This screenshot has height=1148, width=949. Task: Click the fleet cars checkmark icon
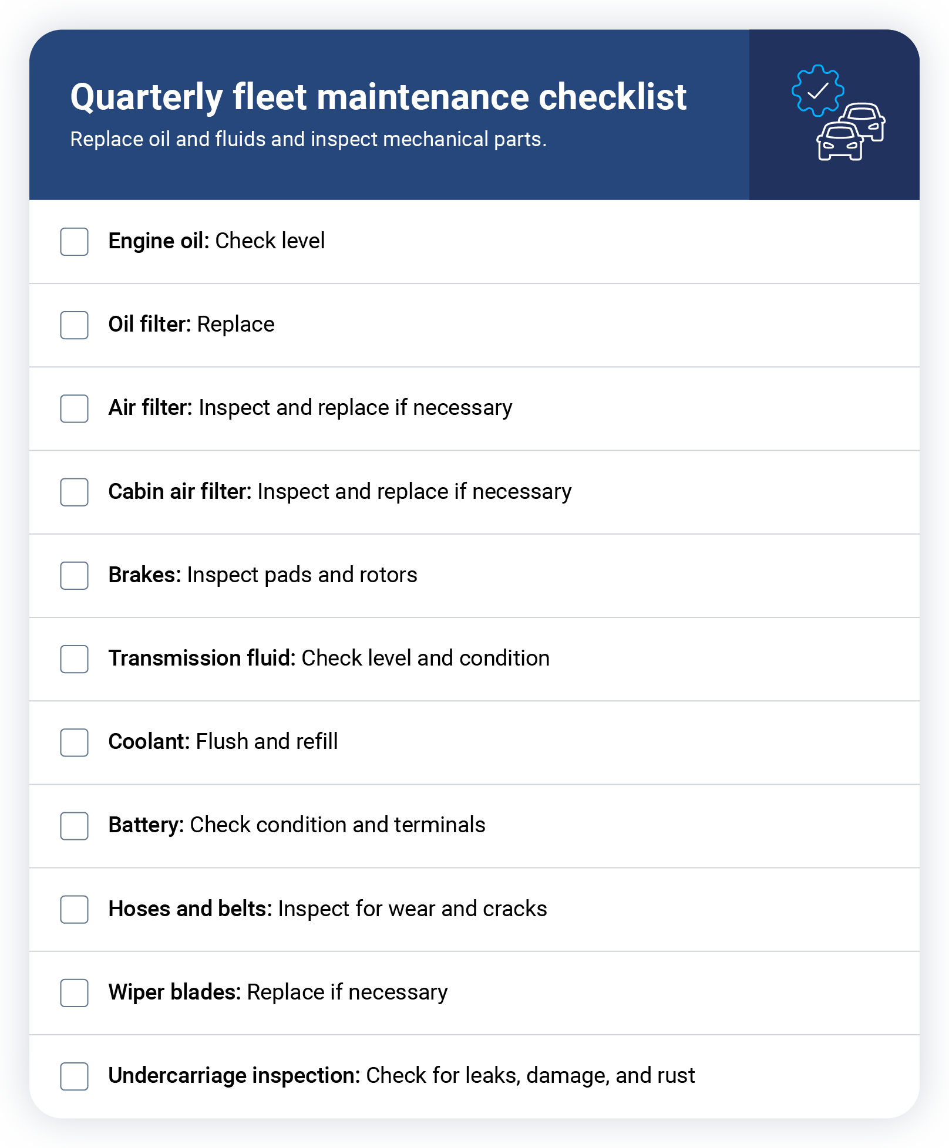[x=837, y=113]
